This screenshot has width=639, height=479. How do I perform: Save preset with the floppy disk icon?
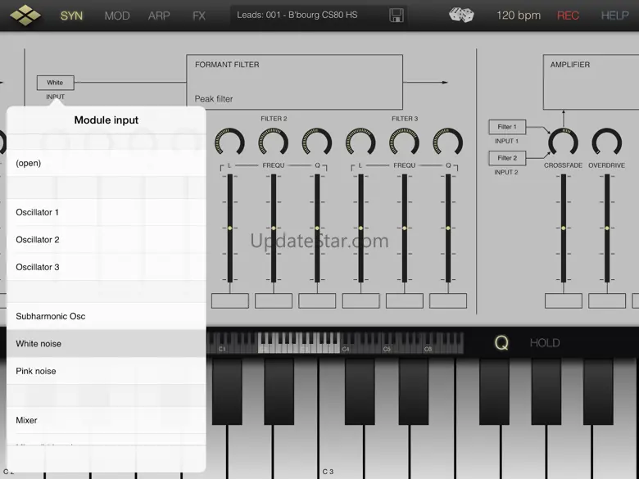[x=397, y=16]
